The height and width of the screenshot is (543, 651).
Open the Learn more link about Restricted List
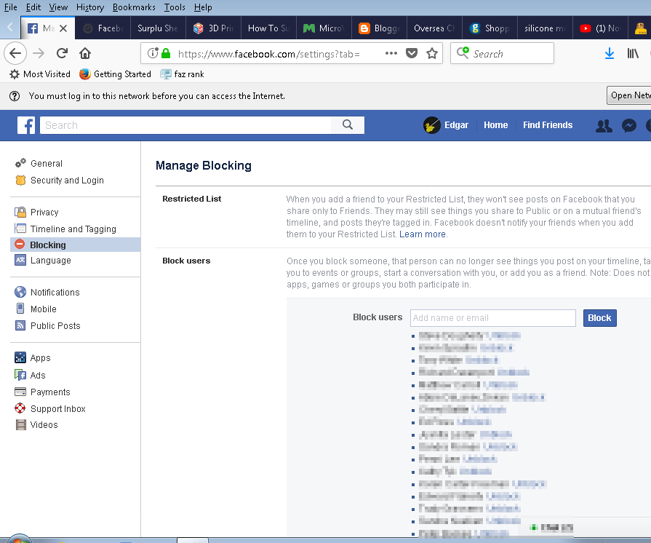coord(422,234)
